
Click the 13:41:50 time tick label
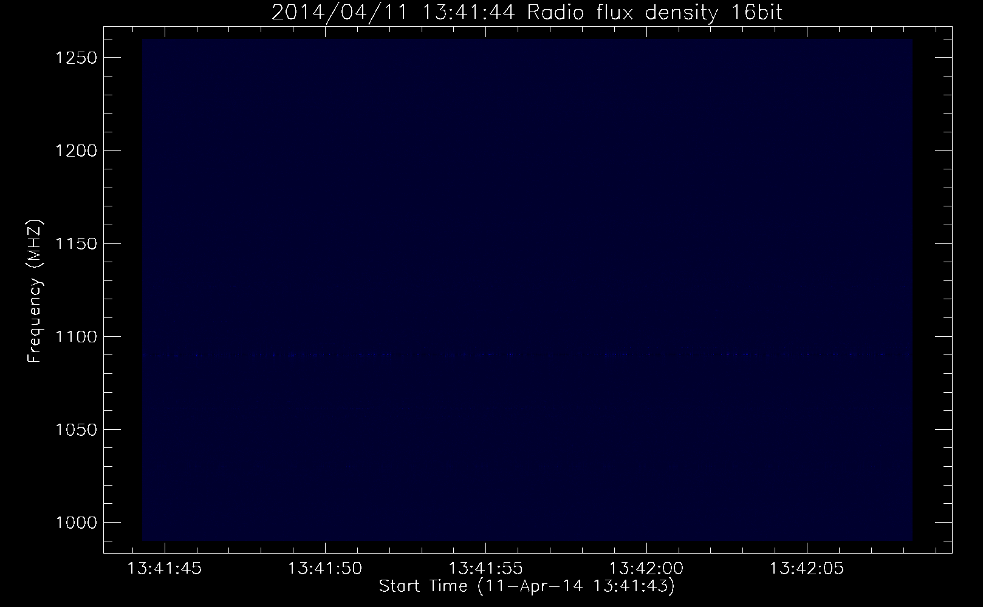[325, 569]
